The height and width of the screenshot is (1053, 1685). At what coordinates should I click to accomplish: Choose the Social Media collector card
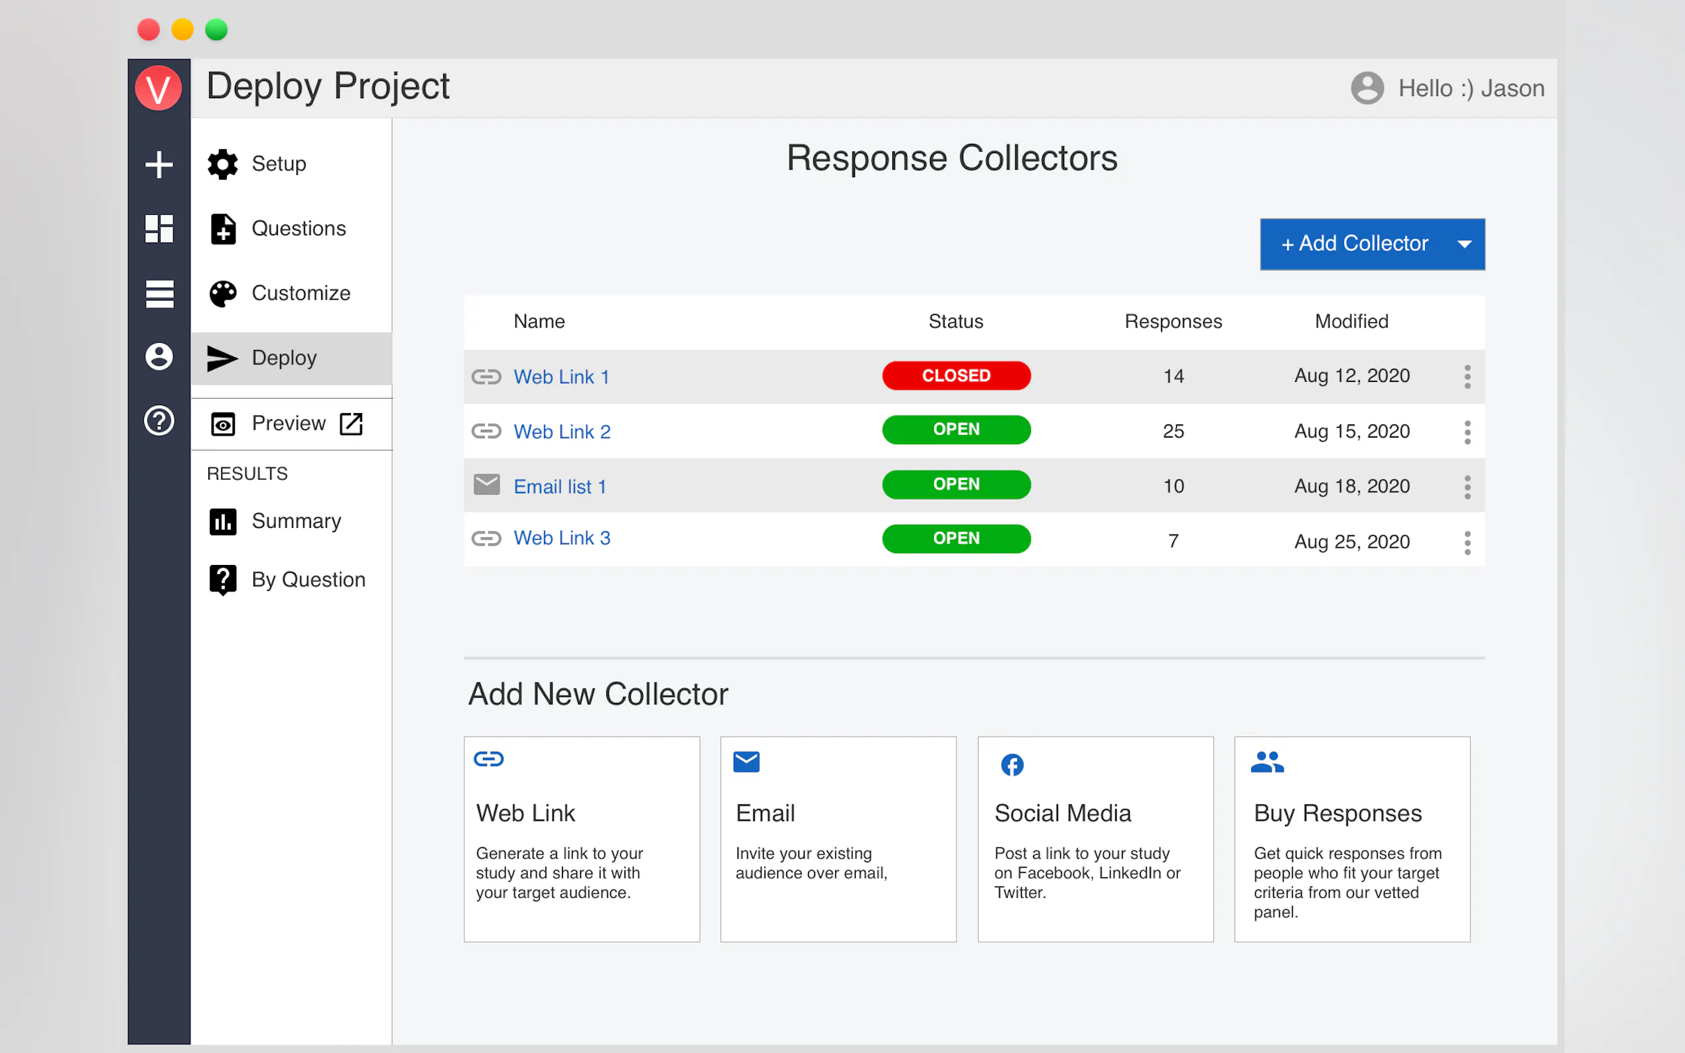(1095, 839)
